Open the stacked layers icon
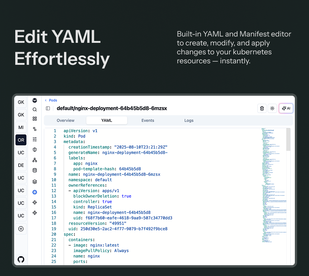 (35, 181)
